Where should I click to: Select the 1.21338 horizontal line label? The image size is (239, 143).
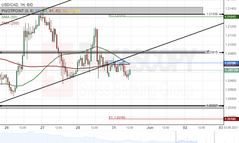click(212, 14)
